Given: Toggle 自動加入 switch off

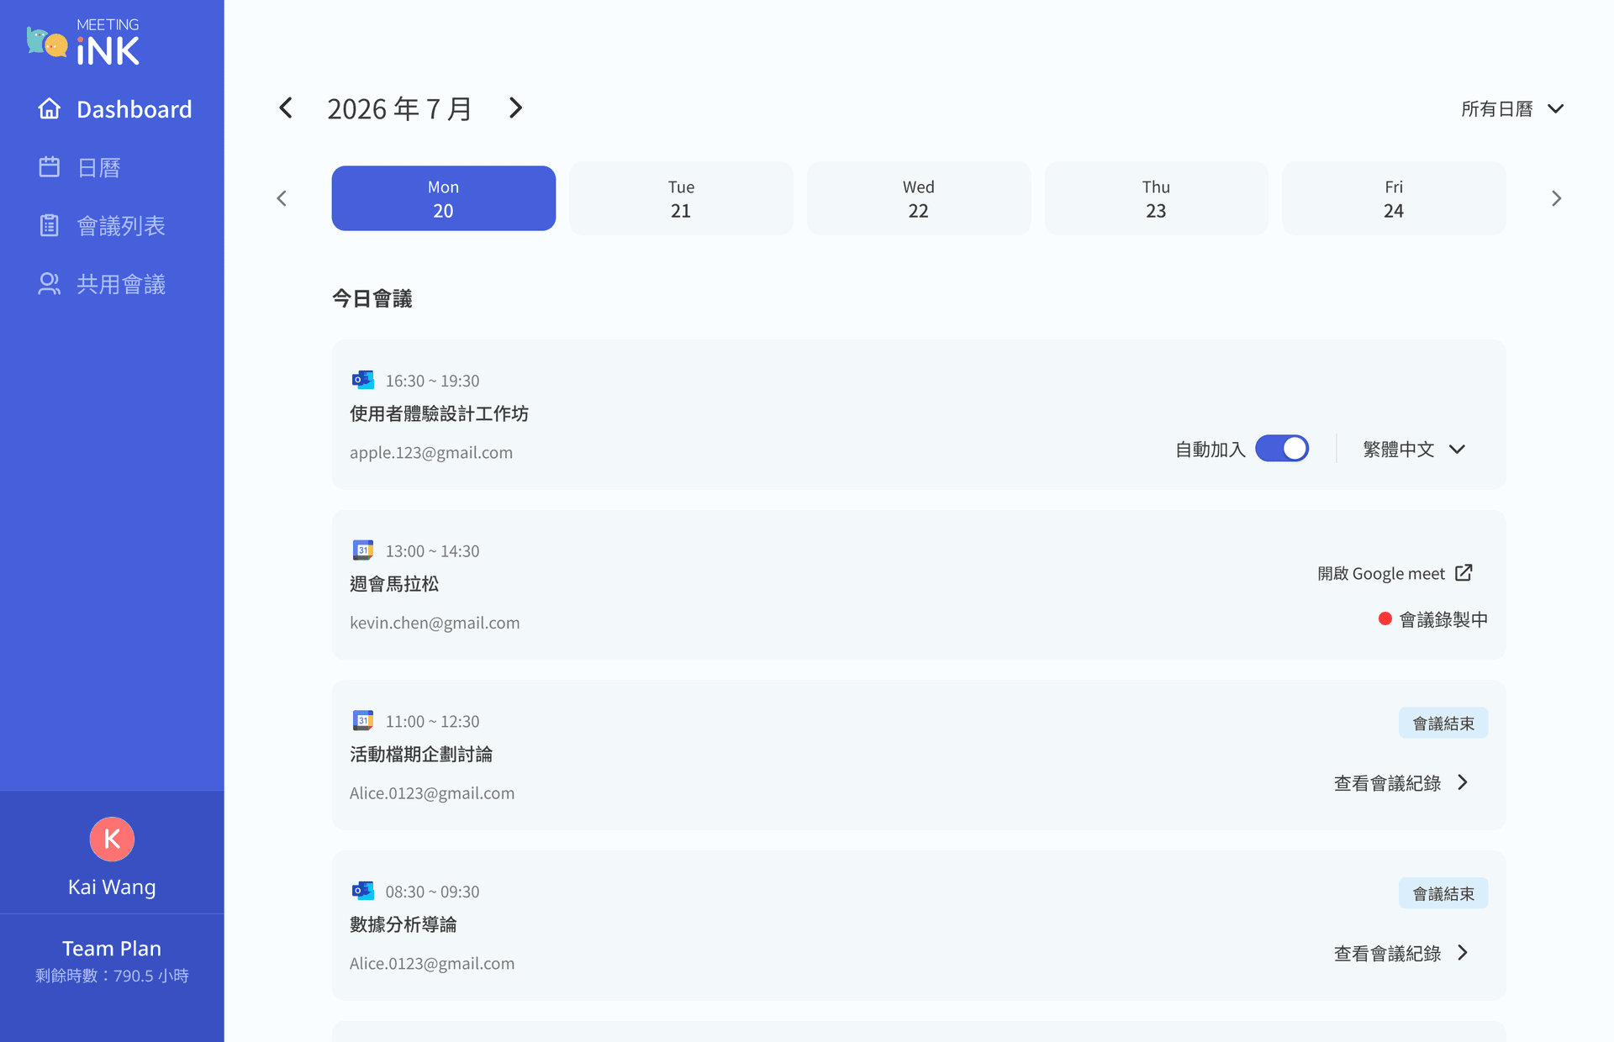Looking at the screenshot, I should pyautogui.click(x=1282, y=449).
